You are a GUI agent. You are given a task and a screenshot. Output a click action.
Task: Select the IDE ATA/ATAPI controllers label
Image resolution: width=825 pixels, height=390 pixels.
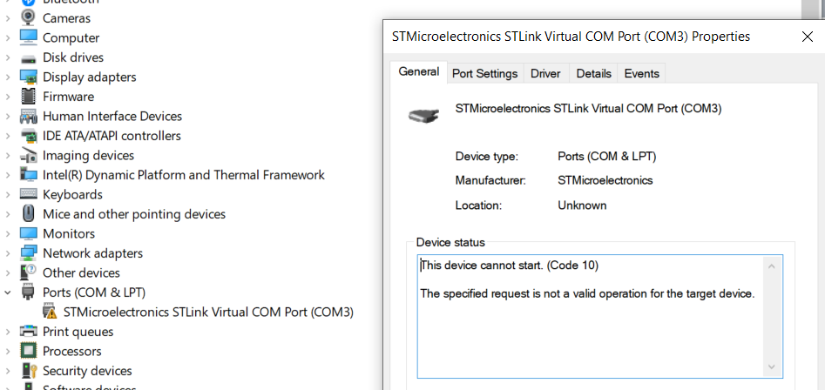coord(112,136)
